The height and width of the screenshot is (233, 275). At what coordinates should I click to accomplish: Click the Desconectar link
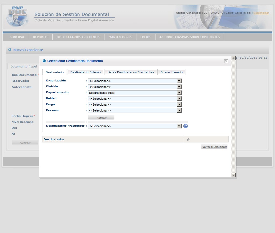pyautogui.click(x=261, y=13)
